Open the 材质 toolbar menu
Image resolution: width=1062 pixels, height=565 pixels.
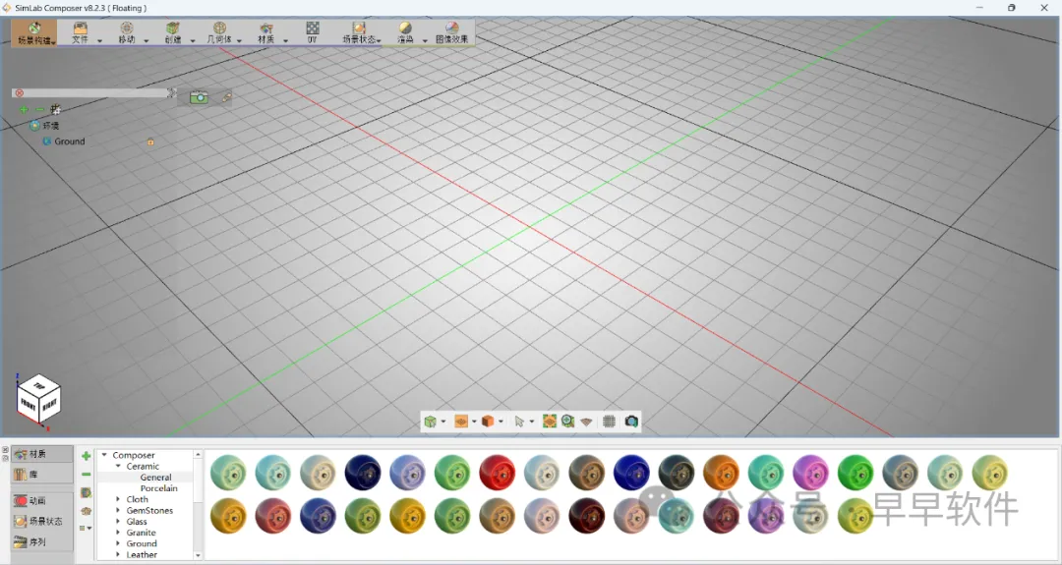(x=265, y=32)
